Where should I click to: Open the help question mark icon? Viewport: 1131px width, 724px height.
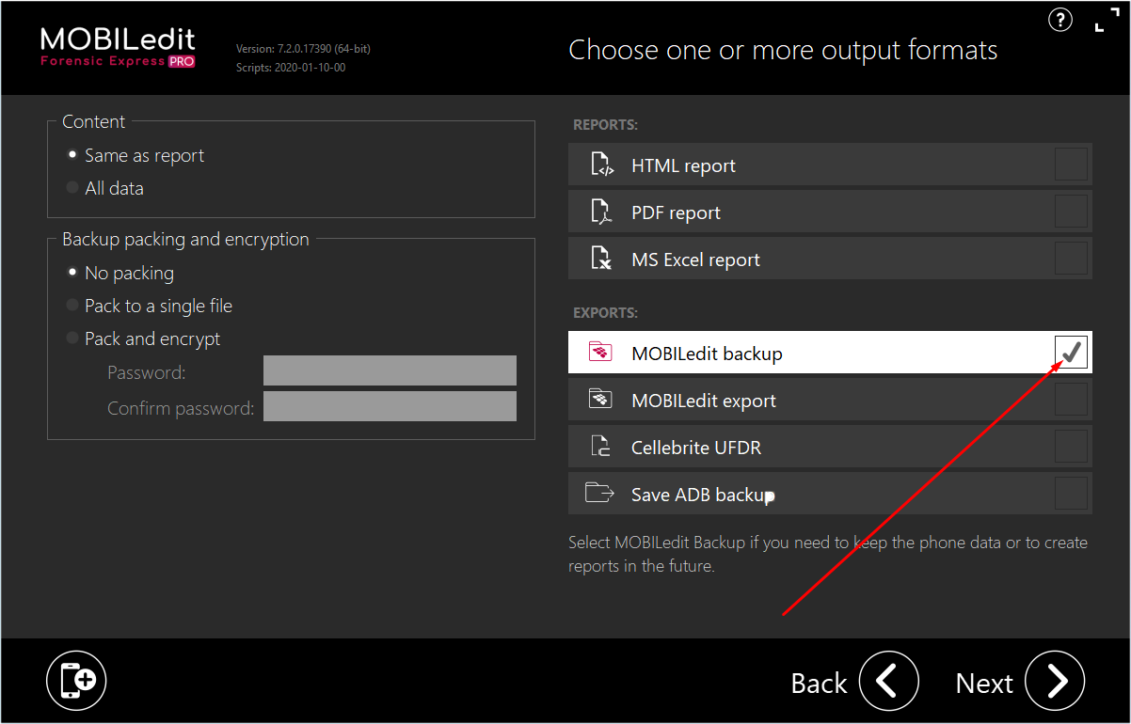1060,20
